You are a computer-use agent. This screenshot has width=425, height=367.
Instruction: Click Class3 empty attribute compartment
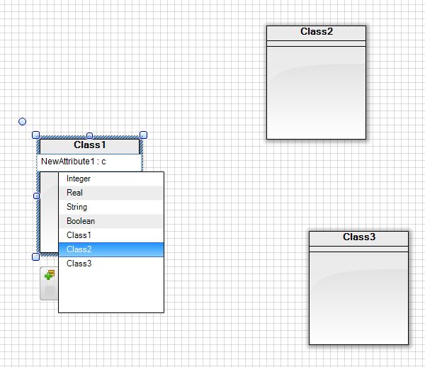click(x=359, y=249)
